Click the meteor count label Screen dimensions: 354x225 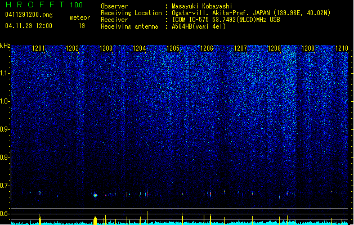[80, 17]
